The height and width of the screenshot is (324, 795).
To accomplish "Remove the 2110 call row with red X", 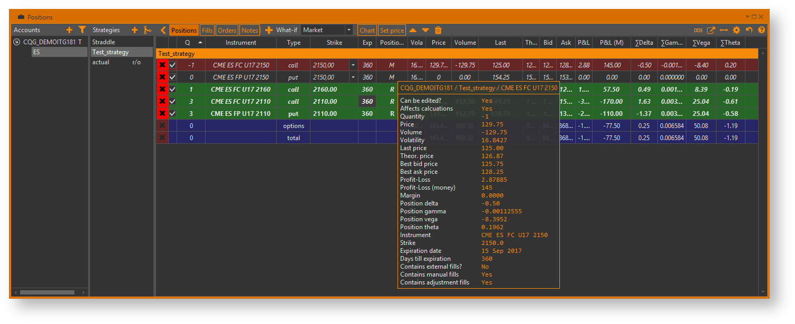I will (162, 101).
